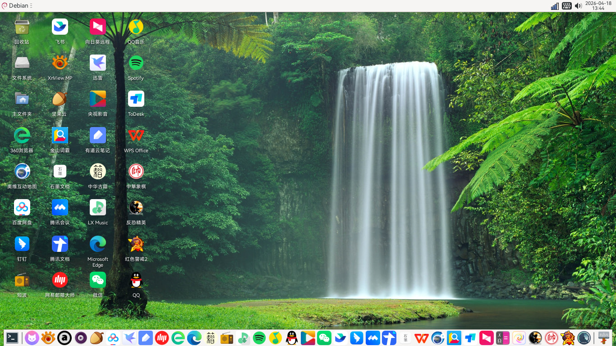
Task: Launch the WPS Office desktop icon
Action: click(136, 136)
